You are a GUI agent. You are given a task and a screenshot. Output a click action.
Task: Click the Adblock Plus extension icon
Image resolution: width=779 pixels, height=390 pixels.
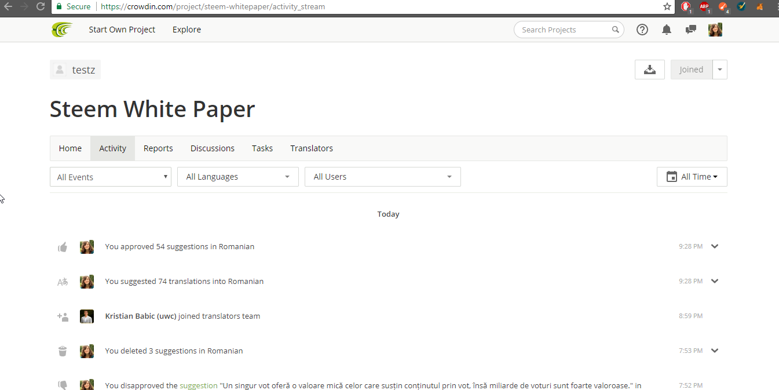pyautogui.click(x=704, y=7)
